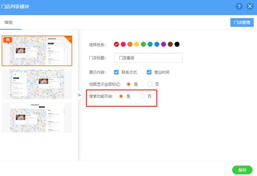Select the yellow color swatch

tap(137, 45)
